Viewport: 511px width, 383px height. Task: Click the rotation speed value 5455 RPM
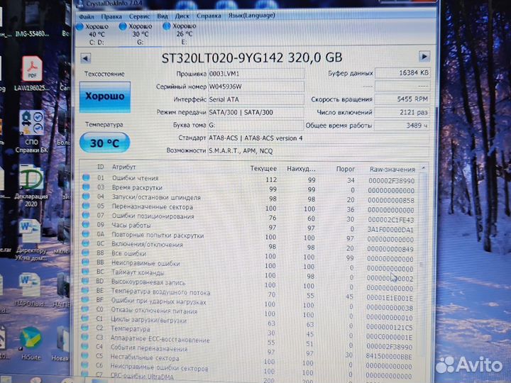[402, 99]
